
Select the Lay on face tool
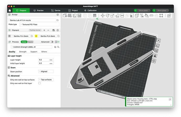point(118,16)
